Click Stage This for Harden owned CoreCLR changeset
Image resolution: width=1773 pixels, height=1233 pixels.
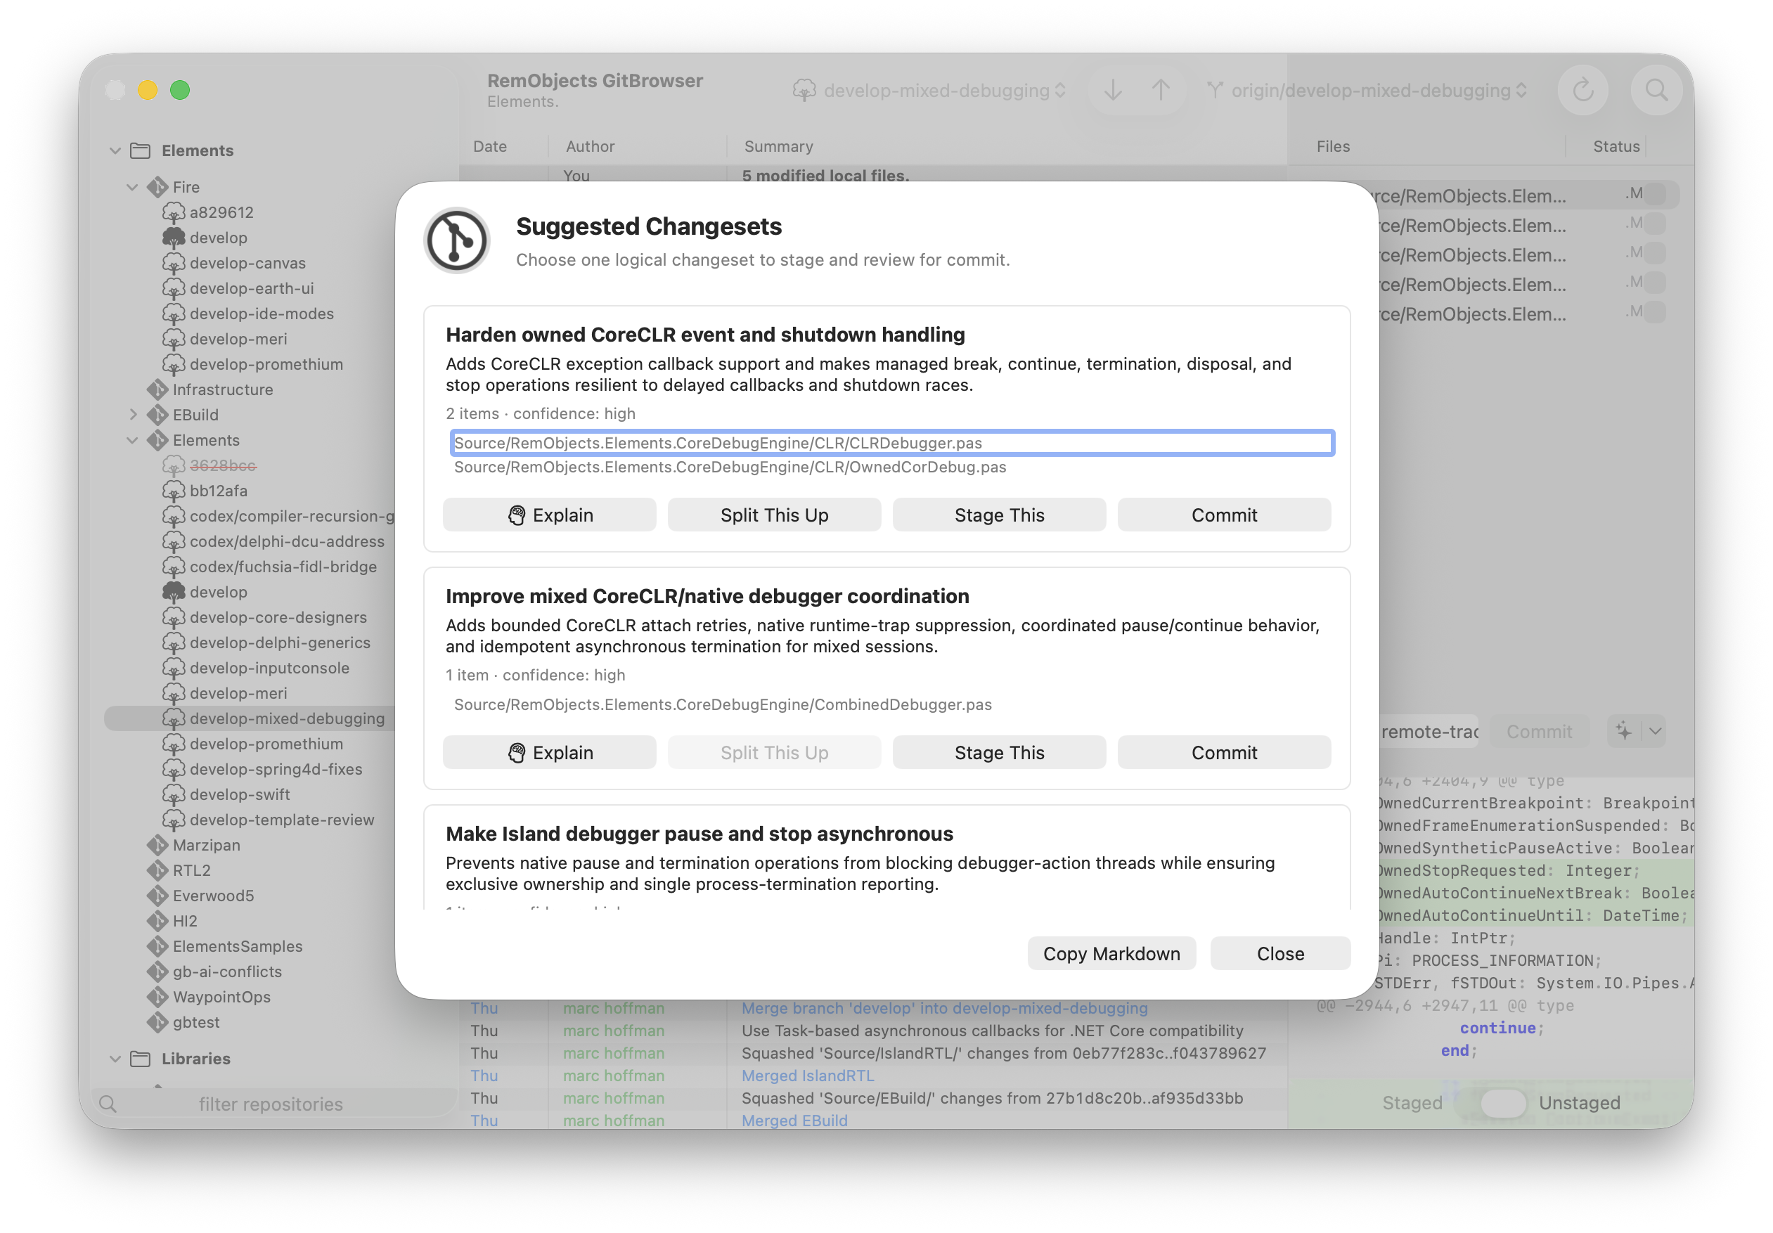pos(998,515)
